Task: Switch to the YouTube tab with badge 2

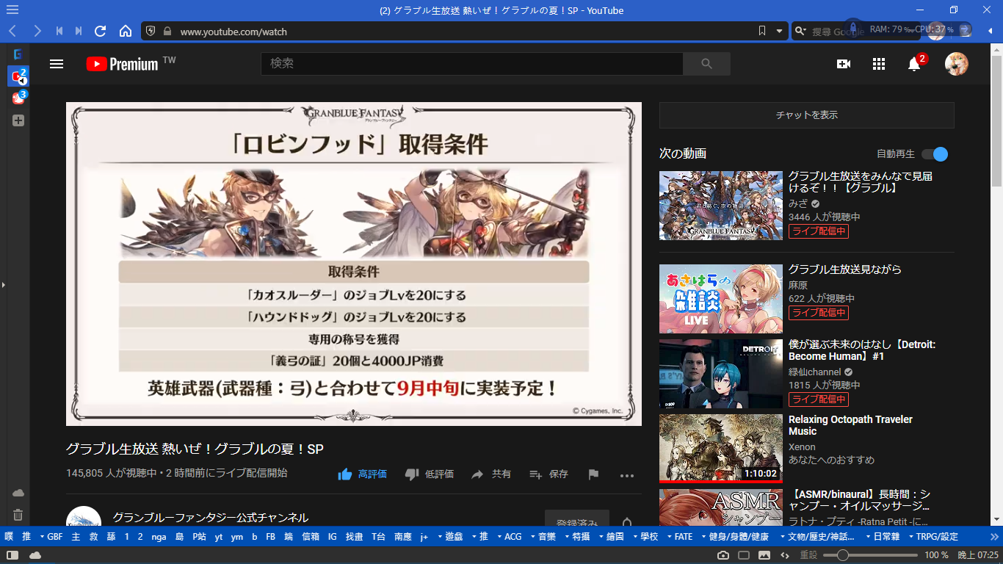Action: pos(18,76)
